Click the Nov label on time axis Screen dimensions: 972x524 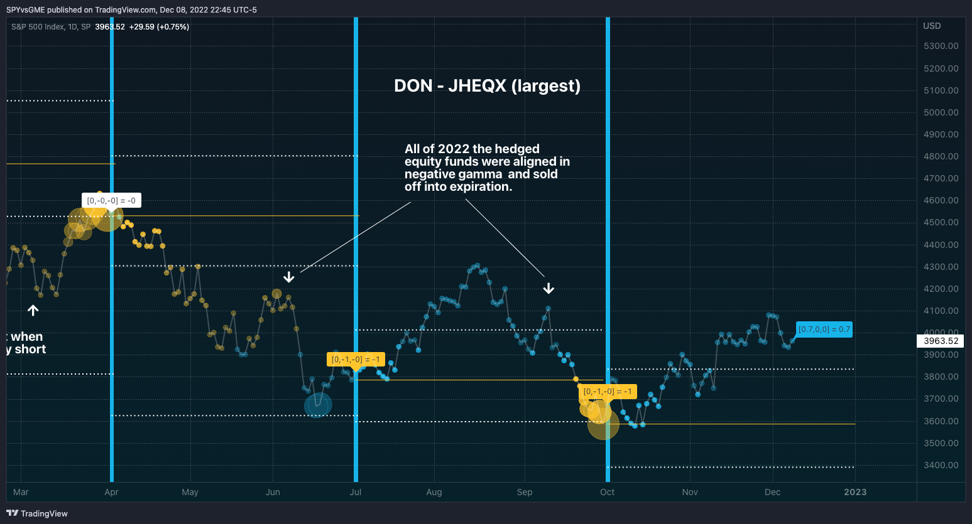[690, 492]
